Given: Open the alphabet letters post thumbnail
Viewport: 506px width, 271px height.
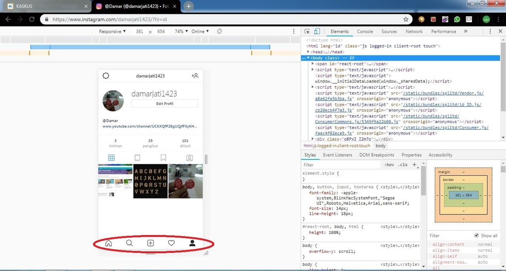Looking at the screenshot, I should [x=150, y=181].
